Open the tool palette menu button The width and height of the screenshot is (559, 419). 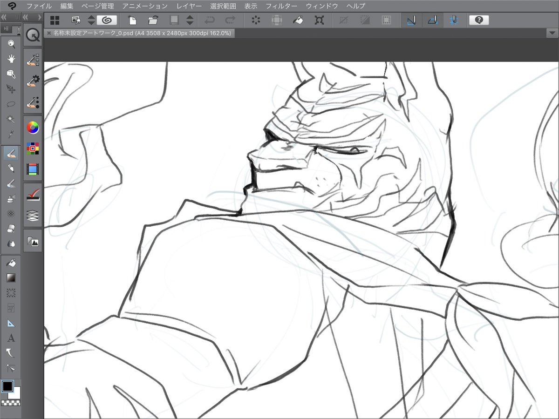click(x=7, y=29)
